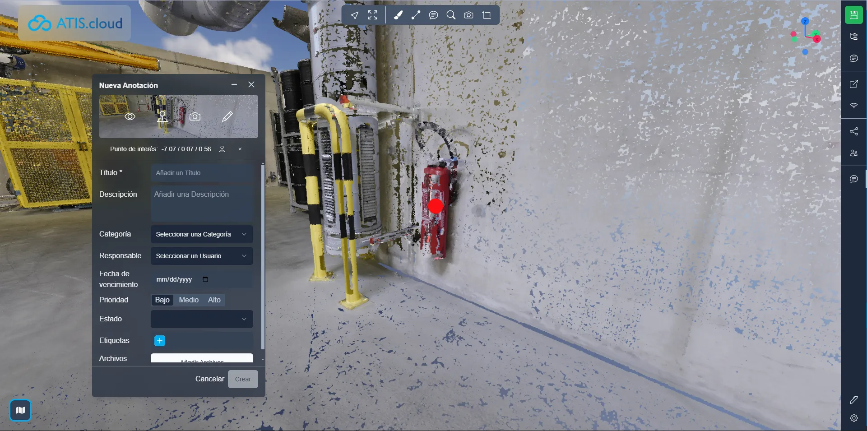Click the pencil draw icon on thumbnail
The image size is (867, 431).
pyautogui.click(x=227, y=116)
